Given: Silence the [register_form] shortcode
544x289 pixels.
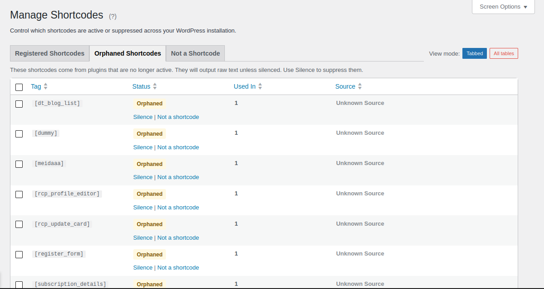Looking at the screenshot, I should click(x=143, y=267).
